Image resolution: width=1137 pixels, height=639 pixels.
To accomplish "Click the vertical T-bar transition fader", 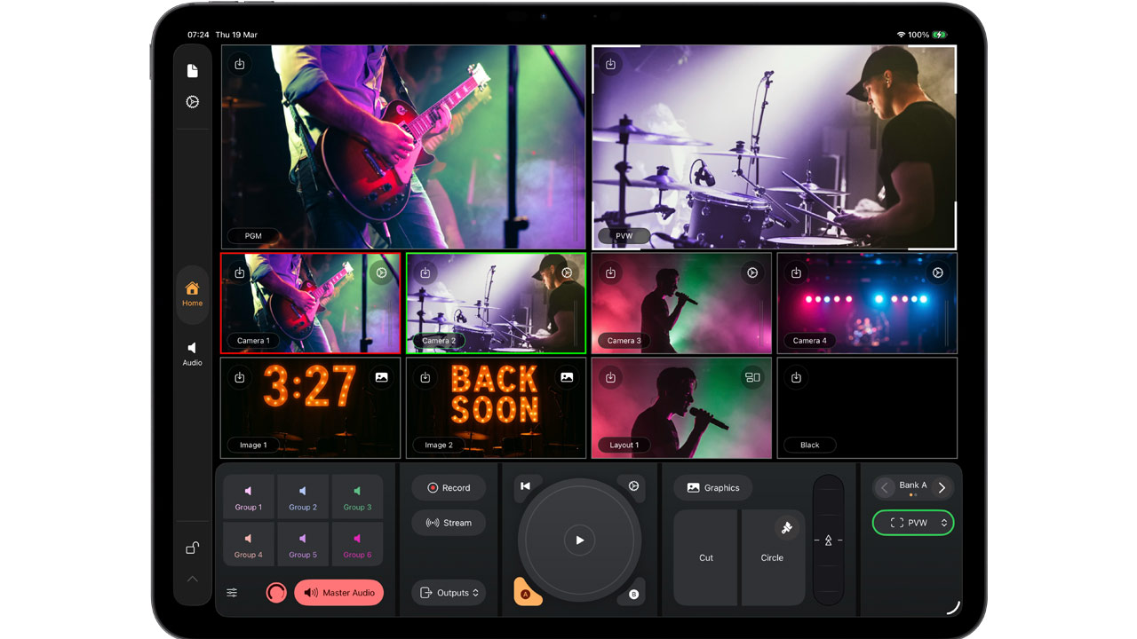I will 828,540.
